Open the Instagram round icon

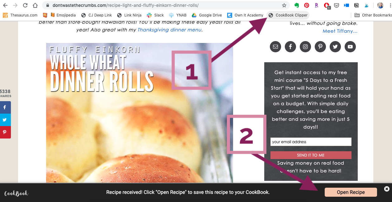click(305, 47)
